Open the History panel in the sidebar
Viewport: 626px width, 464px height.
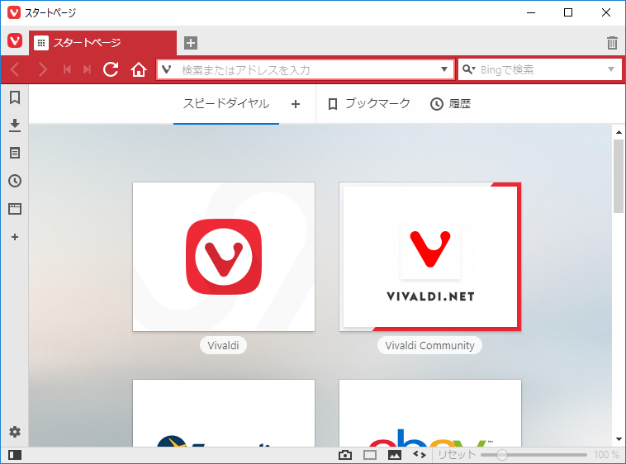(15, 181)
